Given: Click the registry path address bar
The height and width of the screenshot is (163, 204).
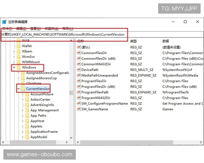Looking at the screenshot, I should point(65,35).
